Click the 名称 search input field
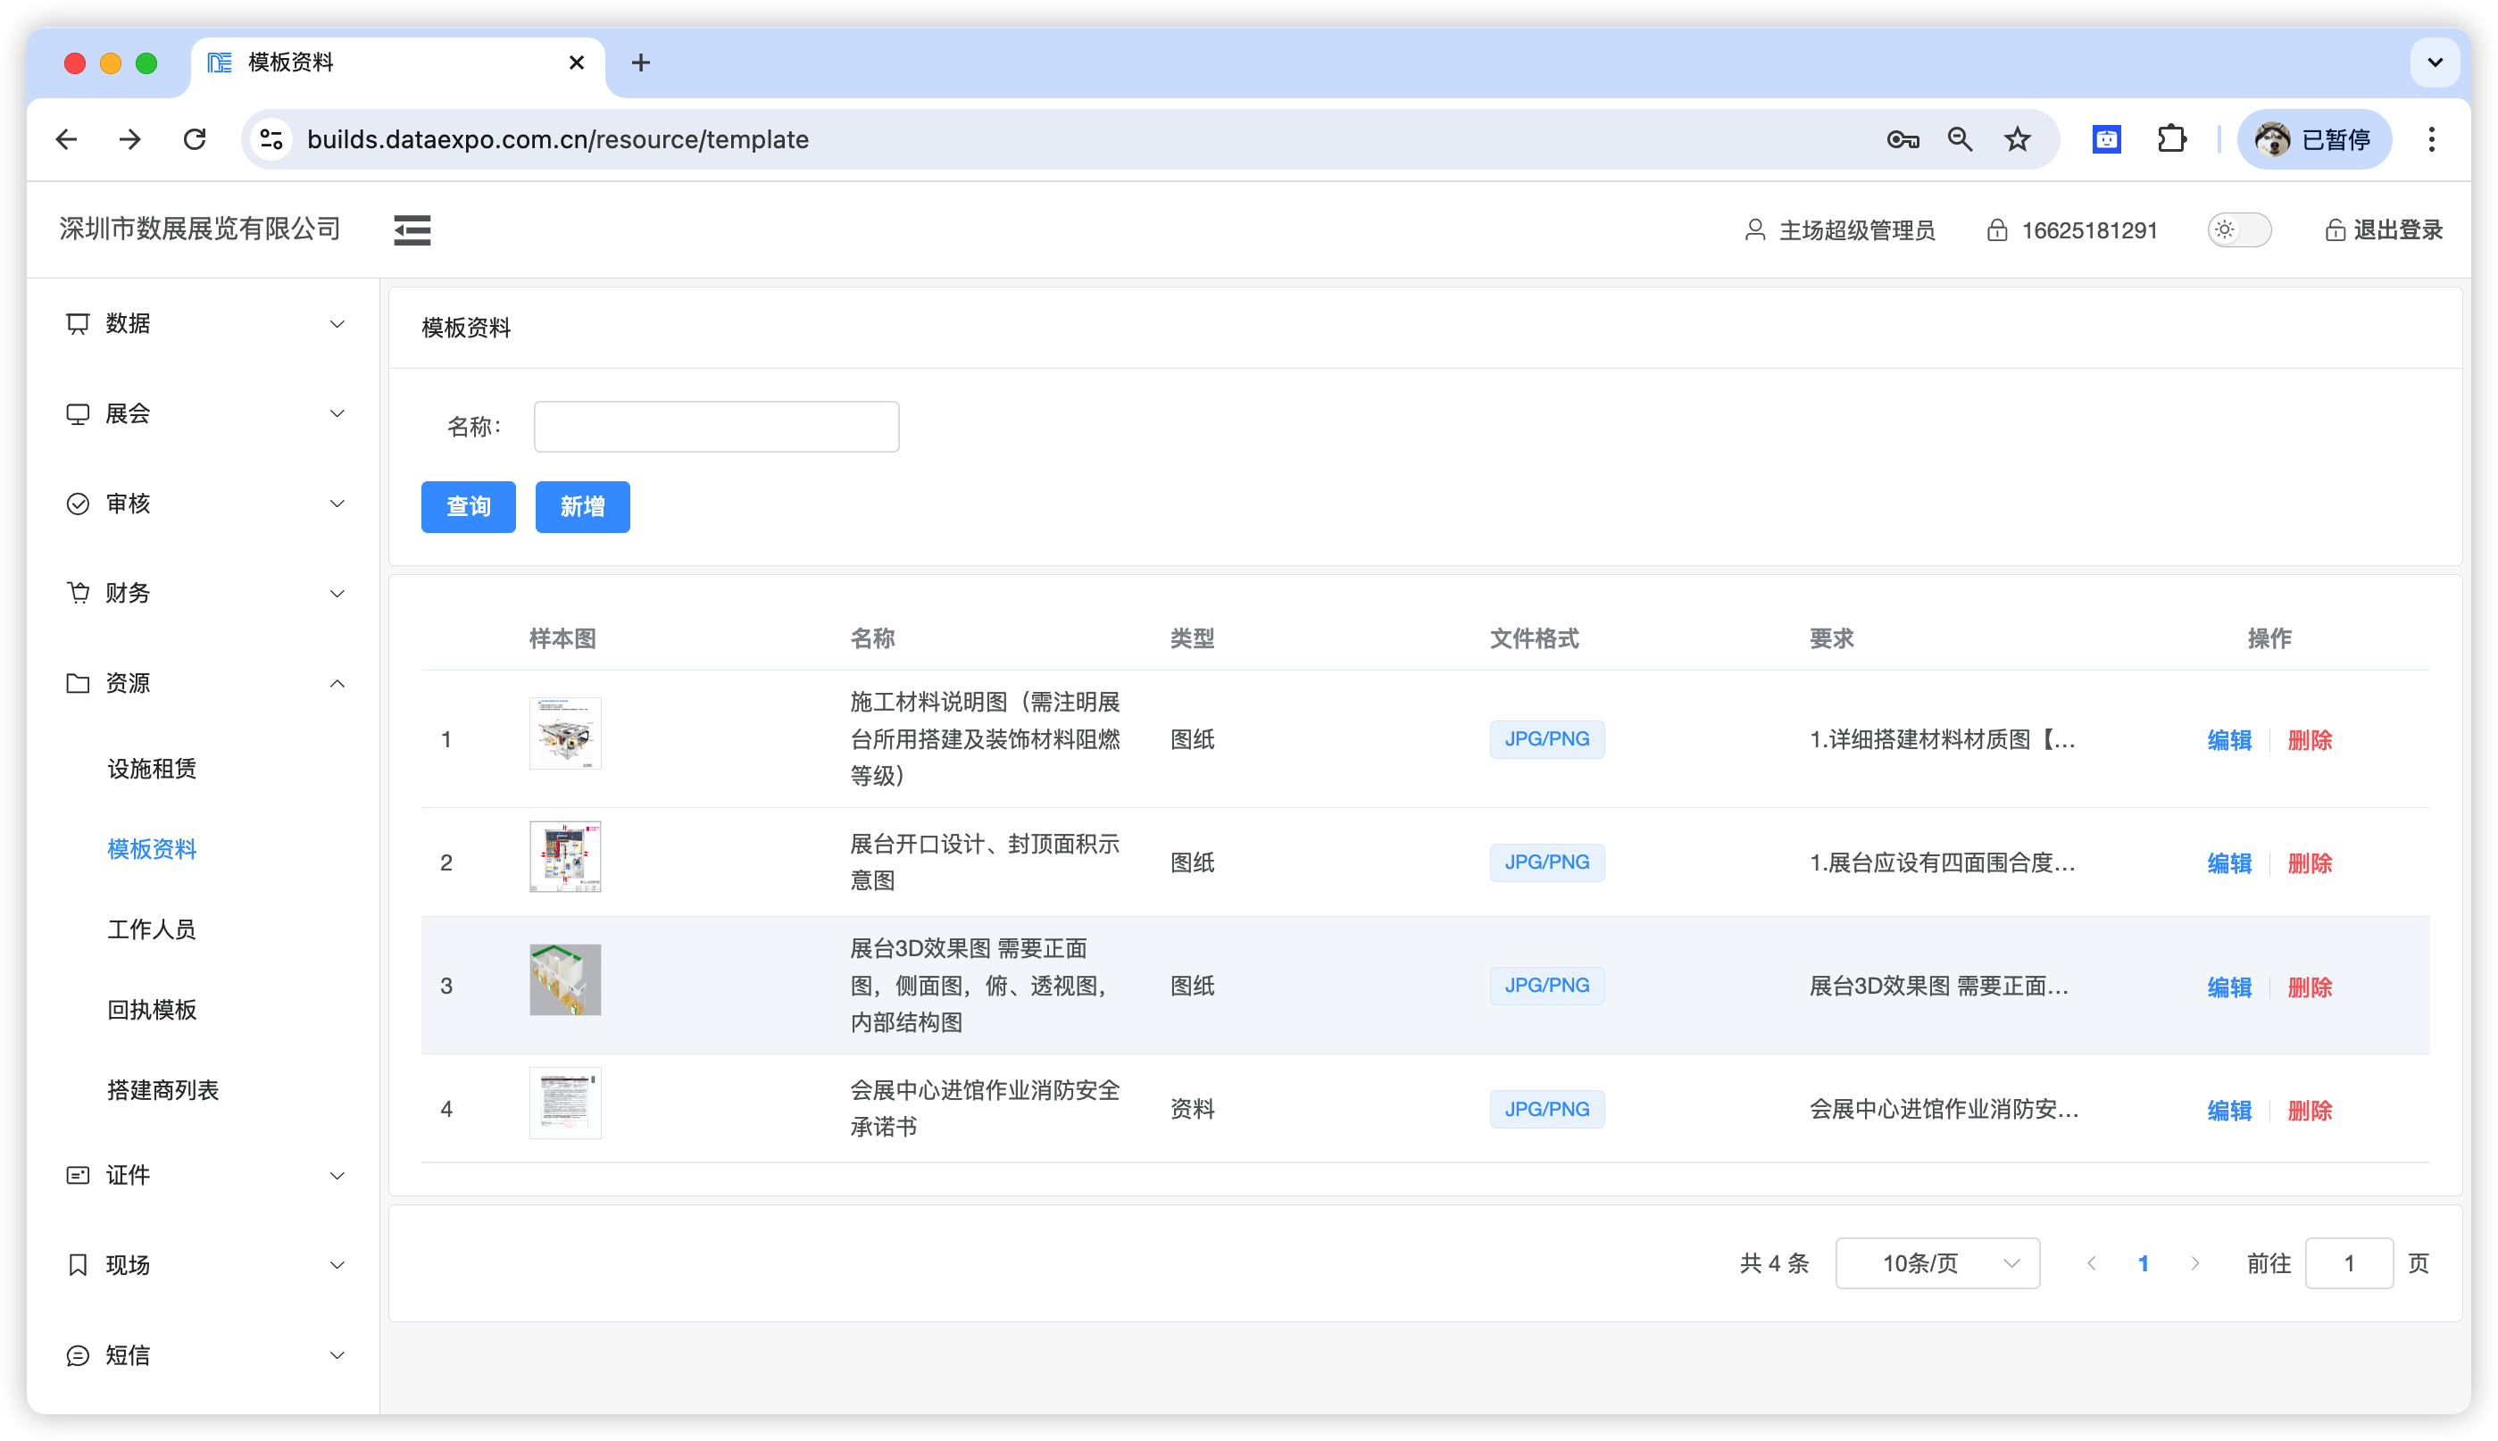Image resolution: width=2498 pixels, height=1441 pixels. point(715,427)
